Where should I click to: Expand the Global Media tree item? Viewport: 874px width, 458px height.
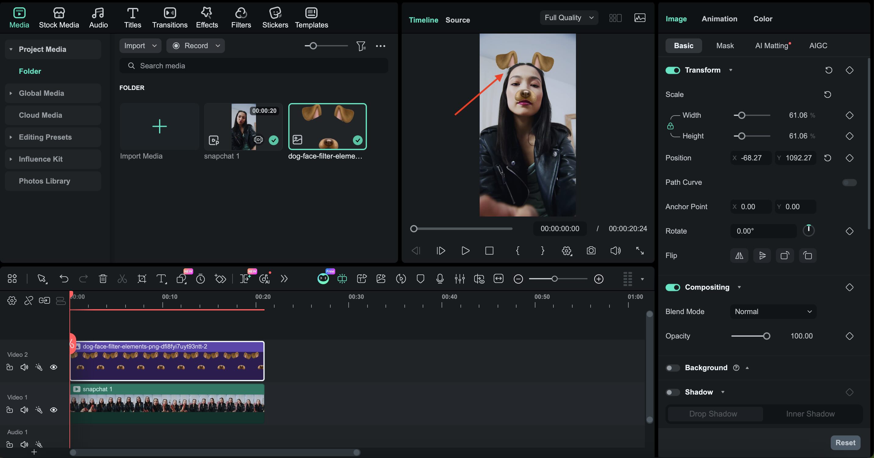[x=11, y=93]
